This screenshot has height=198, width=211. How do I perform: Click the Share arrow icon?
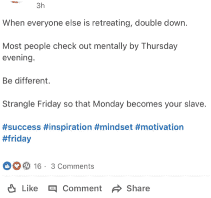pyautogui.click(x=117, y=188)
